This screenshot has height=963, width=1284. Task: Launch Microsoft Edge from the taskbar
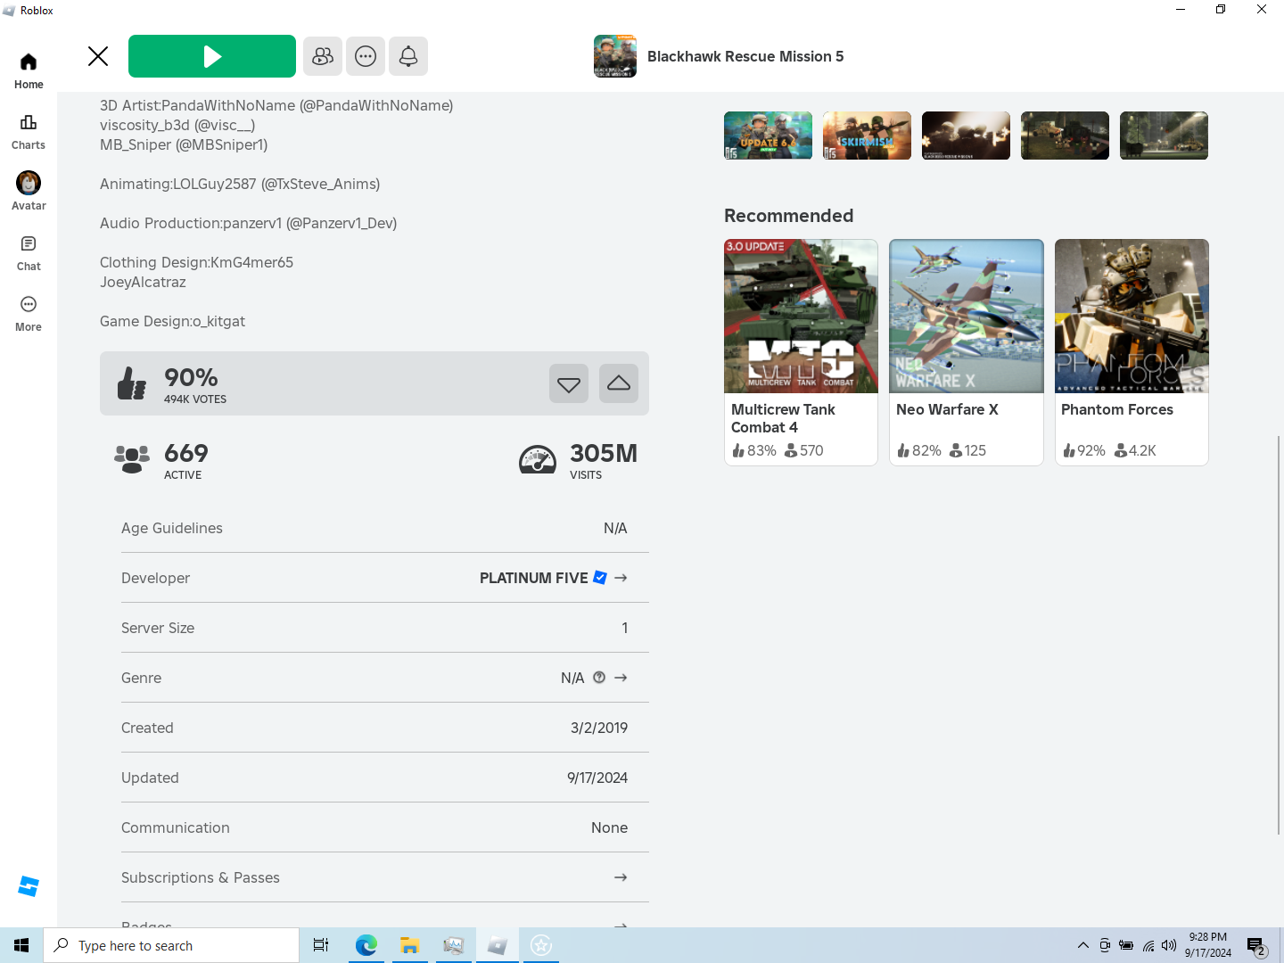tap(366, 945)
